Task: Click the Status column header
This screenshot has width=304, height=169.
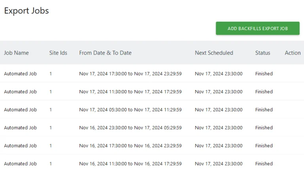Action: (263, 53)
